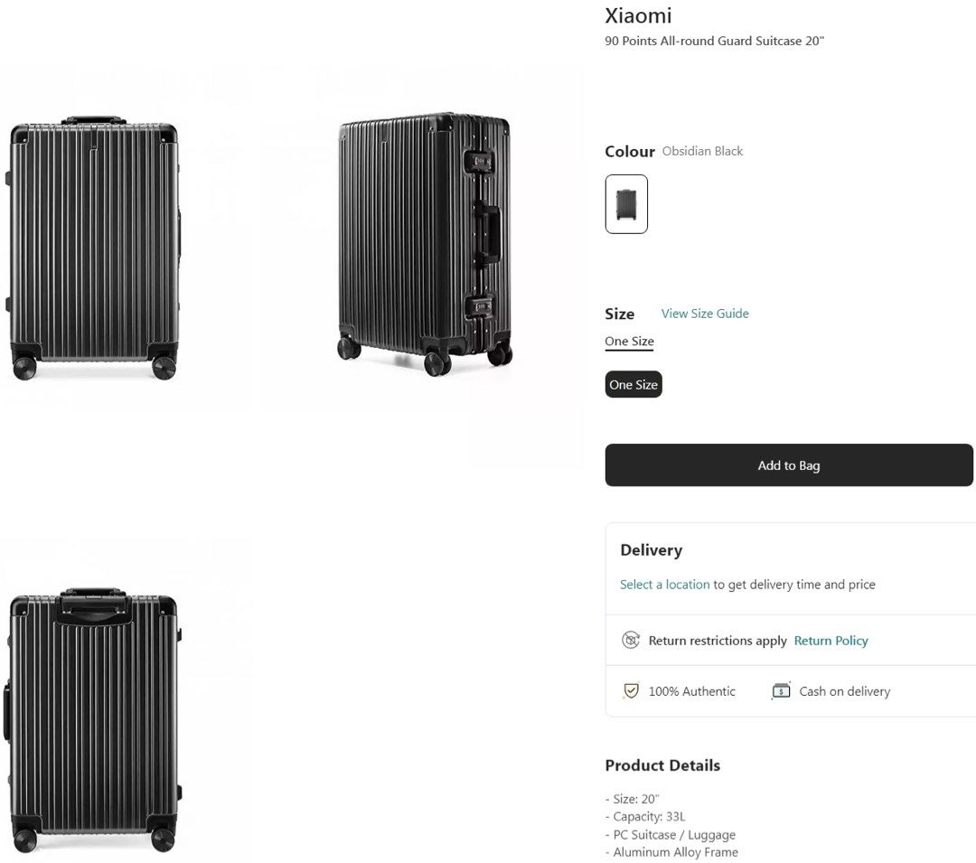
Task: Click the Add to Bag button
Action: click(789, 464)
